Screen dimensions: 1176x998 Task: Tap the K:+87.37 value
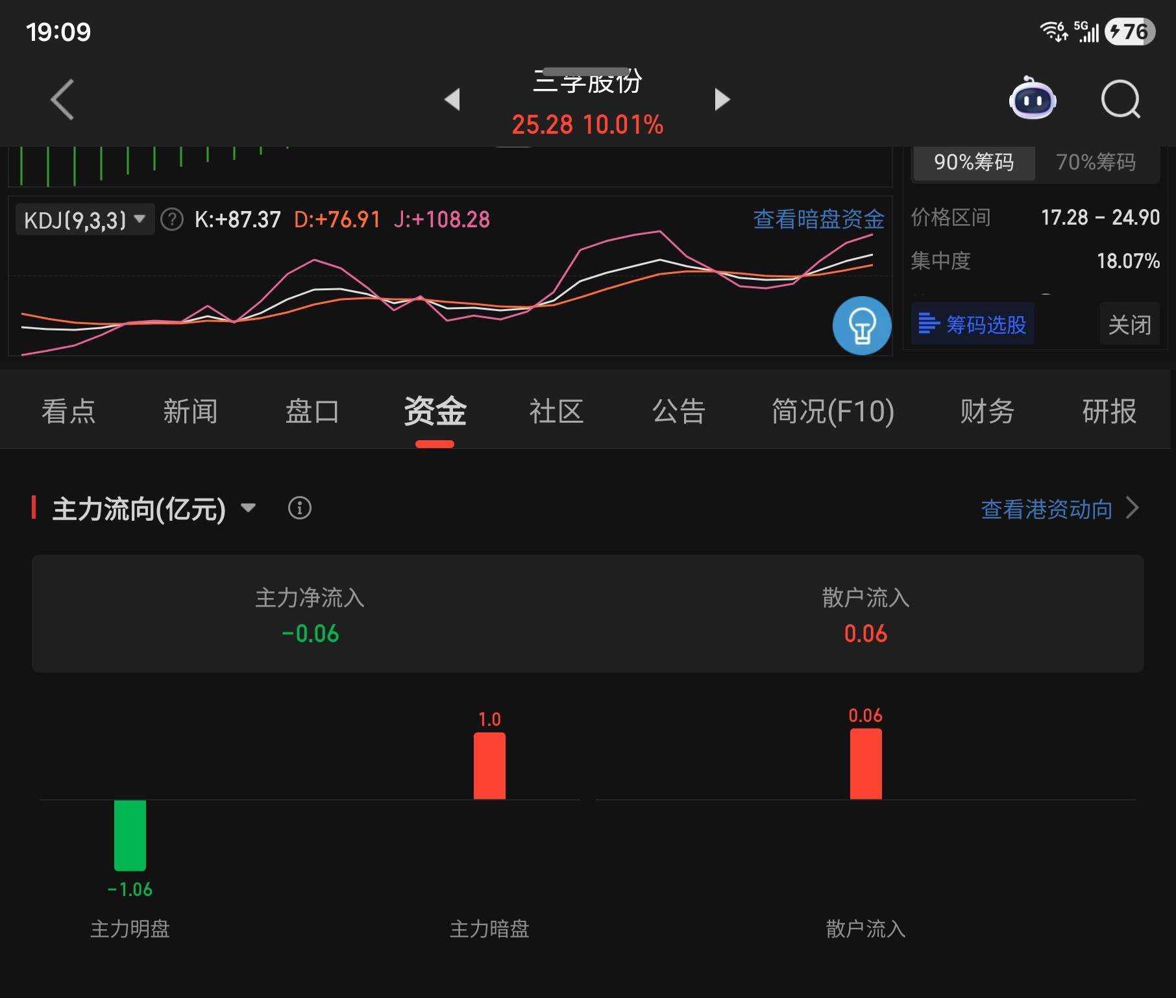point(238,219)
